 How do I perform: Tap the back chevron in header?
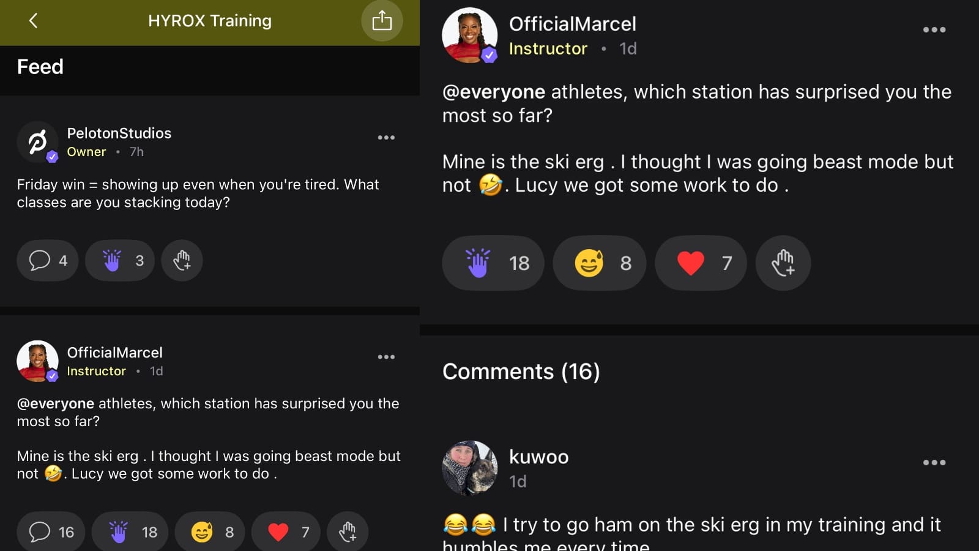point(34,21)
